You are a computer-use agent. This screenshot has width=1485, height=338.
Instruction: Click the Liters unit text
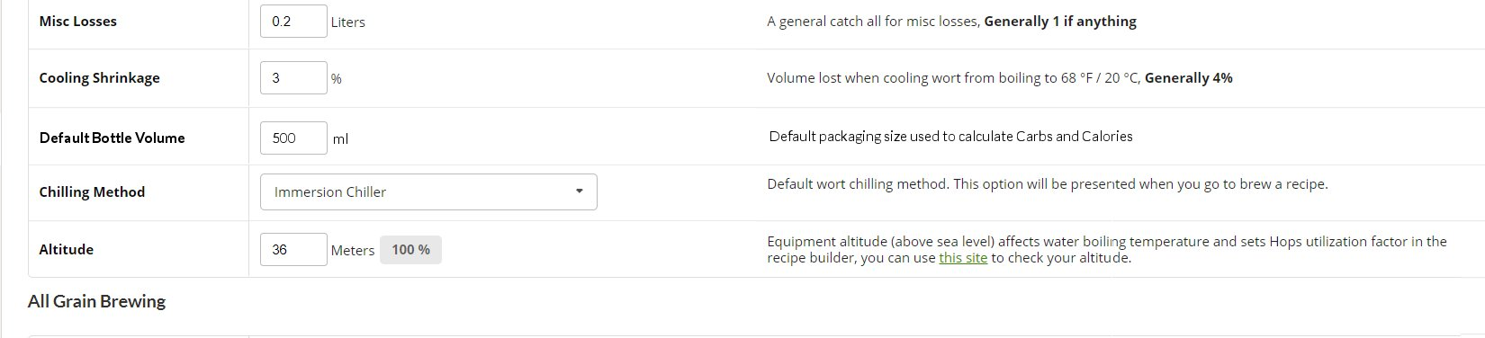[x=348, y=22]
